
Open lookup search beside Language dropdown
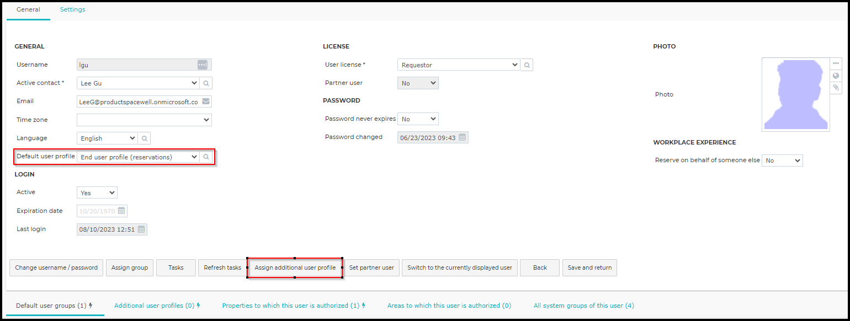point(144,138)
